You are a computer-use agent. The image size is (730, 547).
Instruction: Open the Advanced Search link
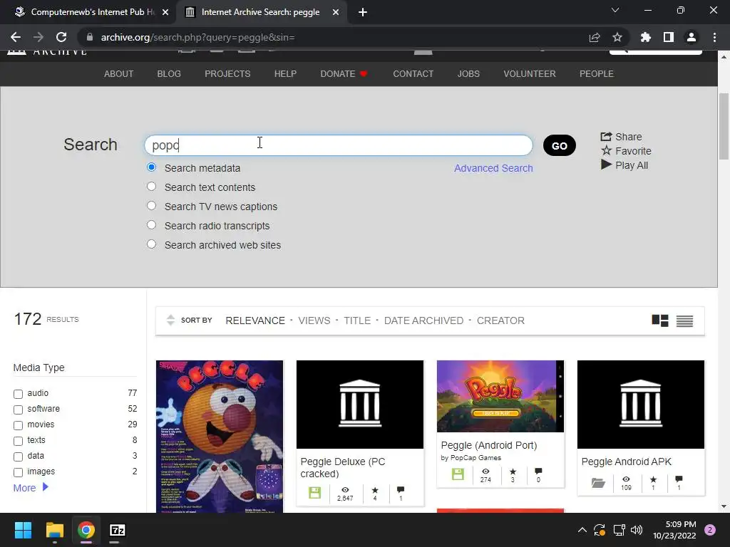pyautogui.click(x=493, y=168)
